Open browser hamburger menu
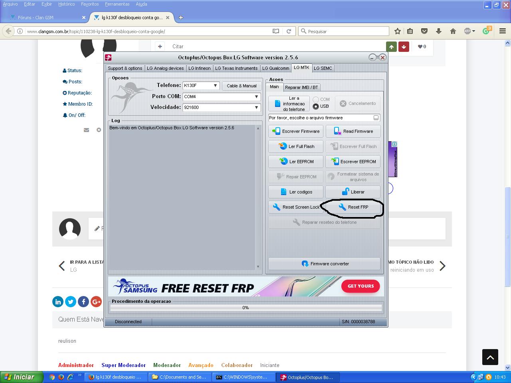 coord(503,31)
